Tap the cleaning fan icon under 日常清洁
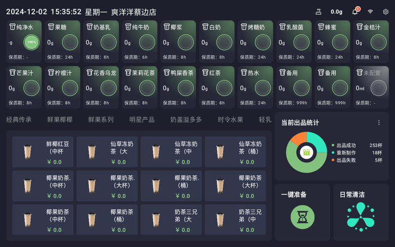395x247 pixels. pyautogui.click(x=361, y=216)
